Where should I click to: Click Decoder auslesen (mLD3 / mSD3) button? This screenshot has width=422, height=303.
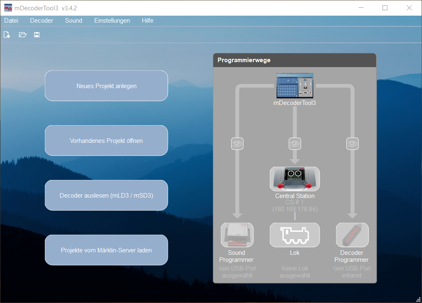(106, 195)
